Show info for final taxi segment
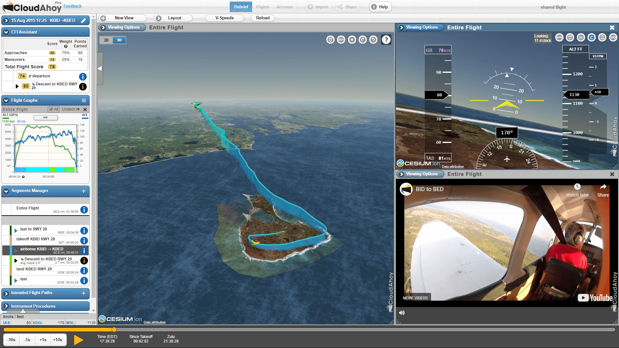This screenshot has height=348, width=619. point(84,281)
